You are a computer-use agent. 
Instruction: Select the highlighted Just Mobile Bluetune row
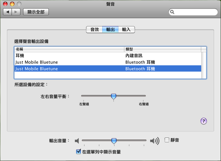(x=108, y=69)
